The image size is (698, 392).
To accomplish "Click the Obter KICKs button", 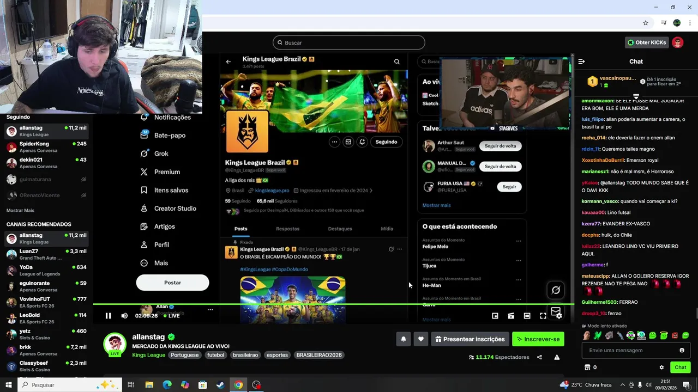I will click(x=647, y=42).
